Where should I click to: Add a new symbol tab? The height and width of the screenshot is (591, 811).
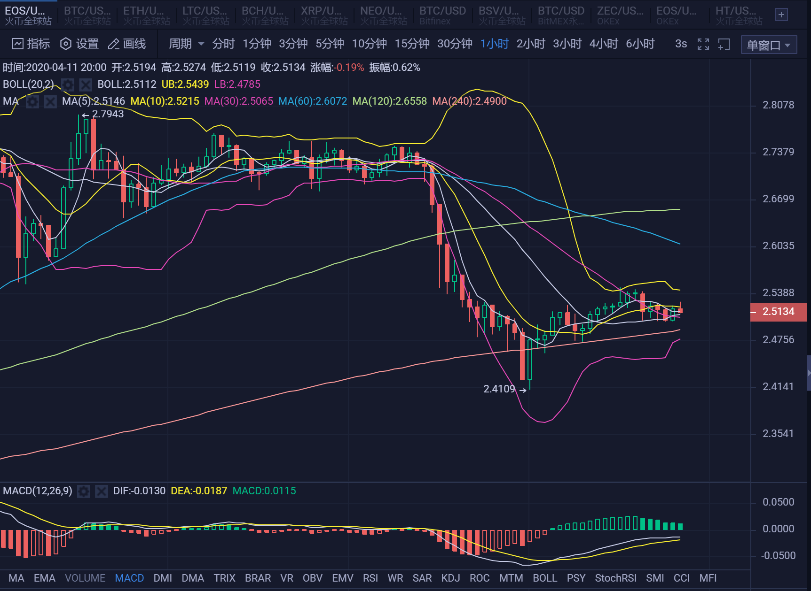tap(781, 15)
